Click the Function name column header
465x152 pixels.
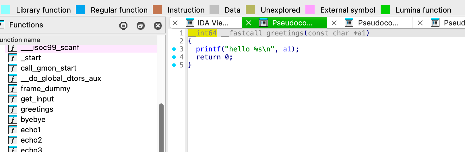20,40
